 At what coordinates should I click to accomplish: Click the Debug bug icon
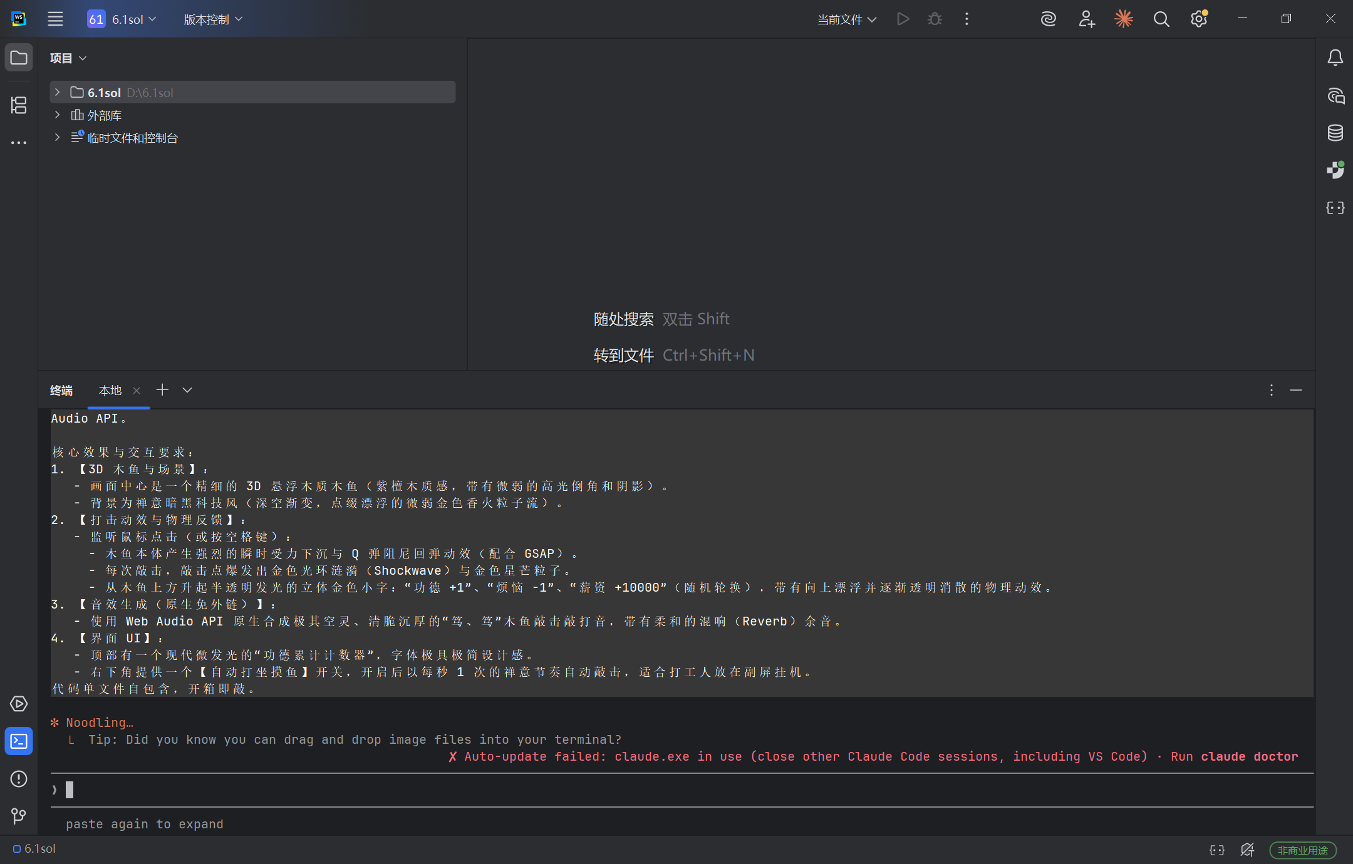935,19
